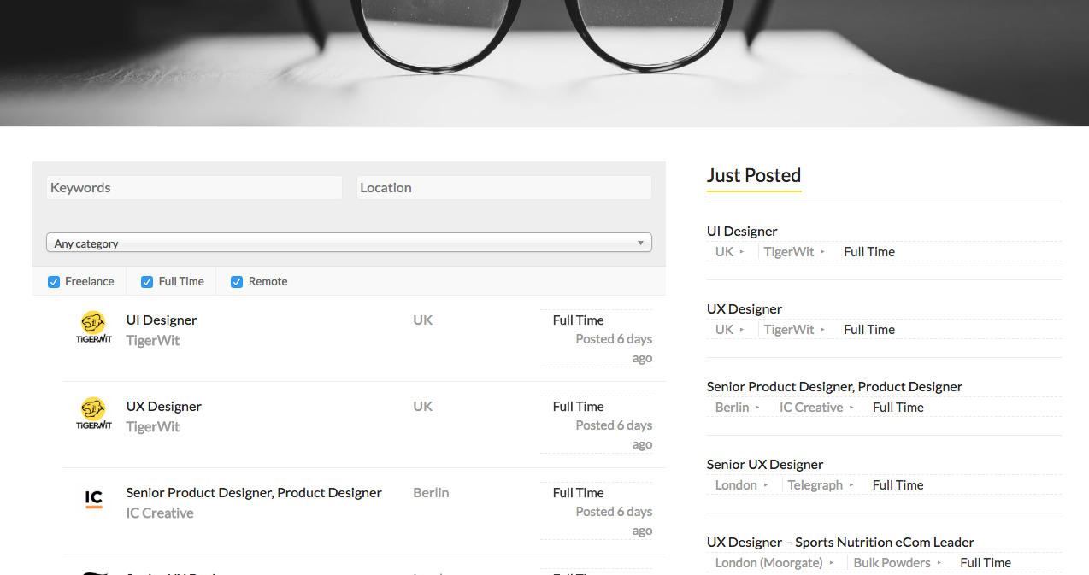Click into the Location field
Viewport: 1089px width, 575px height.
(x=503, y=188)
